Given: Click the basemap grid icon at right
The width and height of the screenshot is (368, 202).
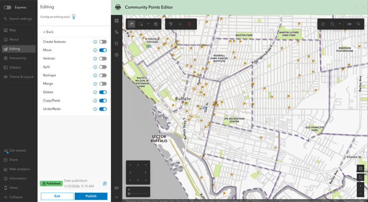Looking at the screenshot, I should click(x=361, y=168).
